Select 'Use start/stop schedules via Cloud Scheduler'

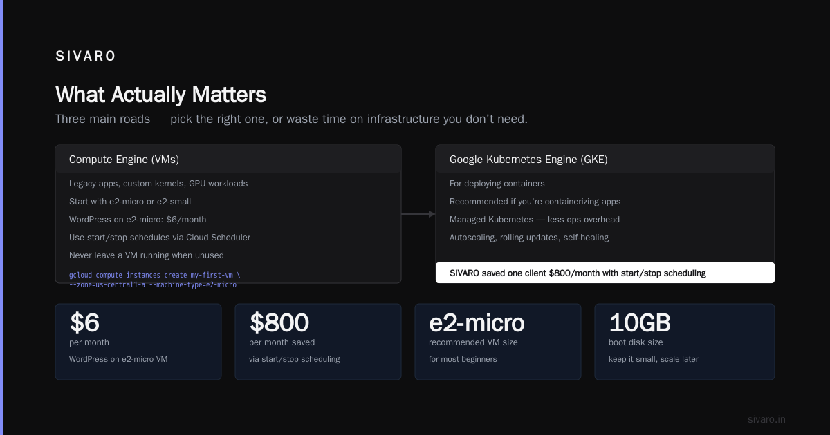160,238
